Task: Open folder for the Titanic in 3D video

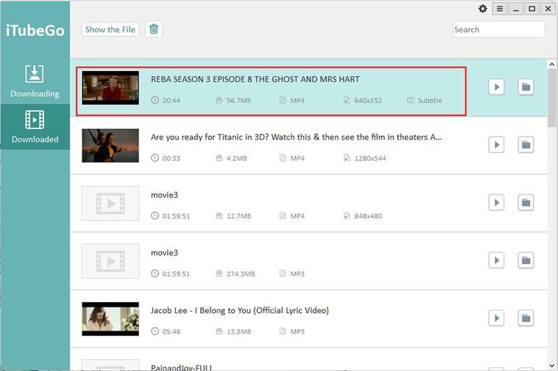Action: pos(526,145)
